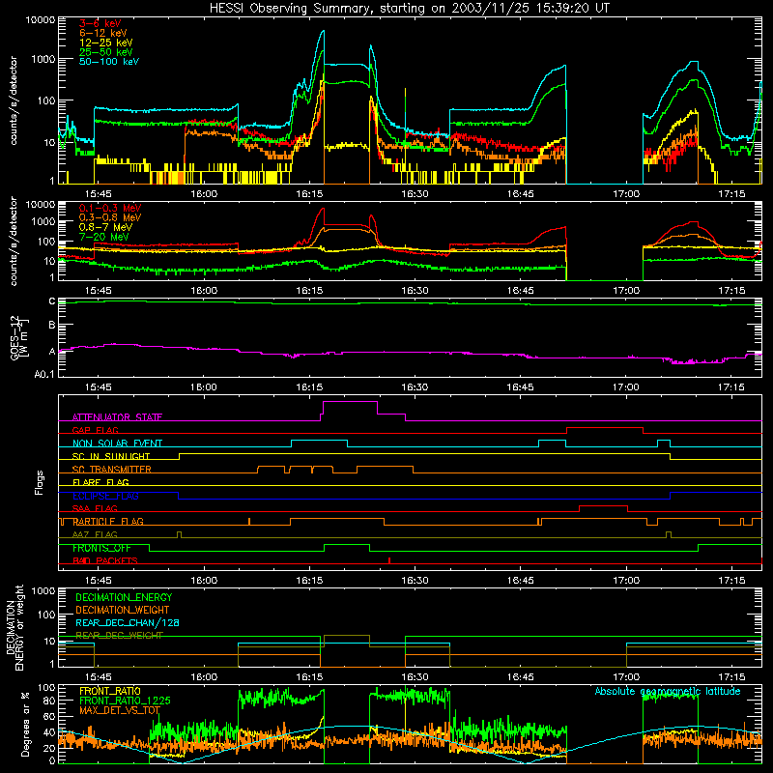The image size is (773, 773).
Task: Click the A0.1 tick on GOES axis
Action: [44, 375]
